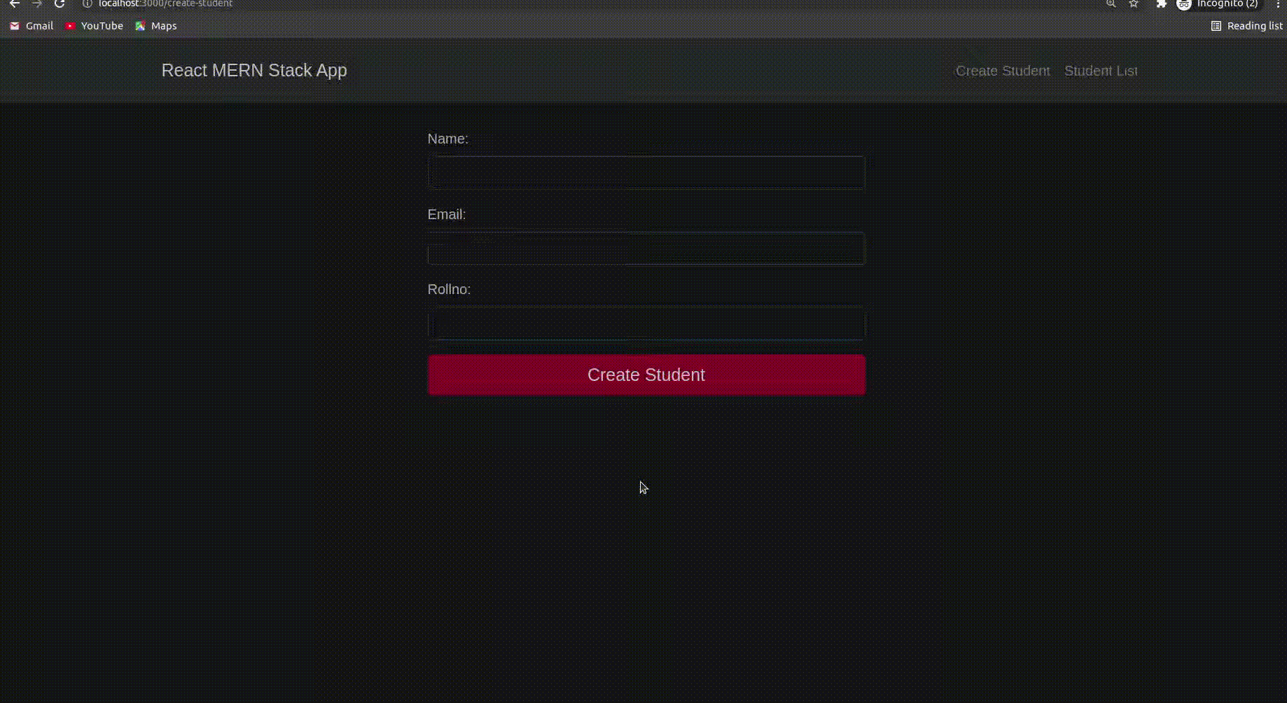
Task: Go to the Create Student nav link
Action: tap(1003, 71)
